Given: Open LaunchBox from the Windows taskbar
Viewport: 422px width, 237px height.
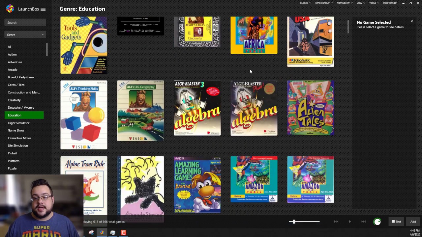Looking at the screenshot, I should coord(102,233).
